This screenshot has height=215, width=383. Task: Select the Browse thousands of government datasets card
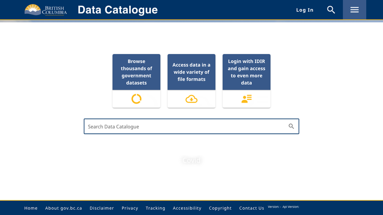click(x=136, y=81)
